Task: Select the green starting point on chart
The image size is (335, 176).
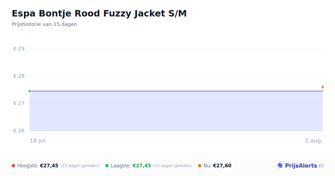Action: pos(30,91)
